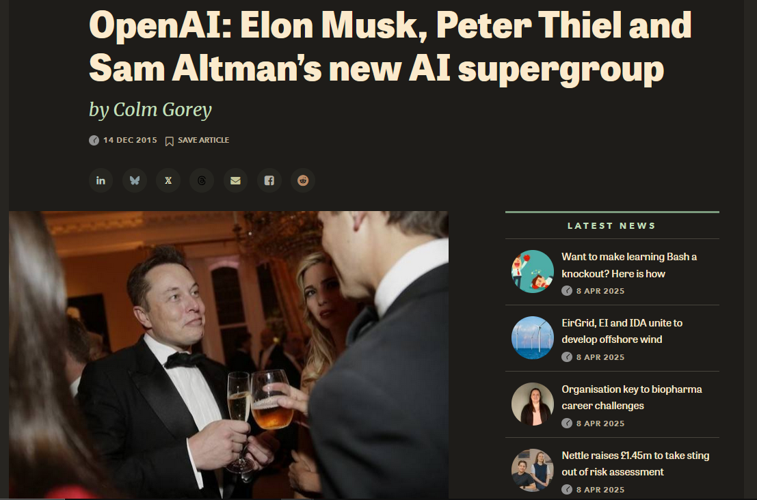Image resolution: width=757 pixels, height=500 pixels.
Task: Click the main article photo
Action: click(228, 355)
